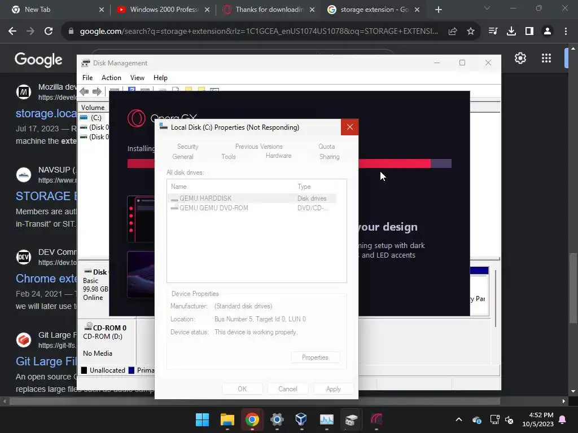The image size is (578, 433).
Task: Open the media control icon in Chrome toolbar
Action: (493, 32)
